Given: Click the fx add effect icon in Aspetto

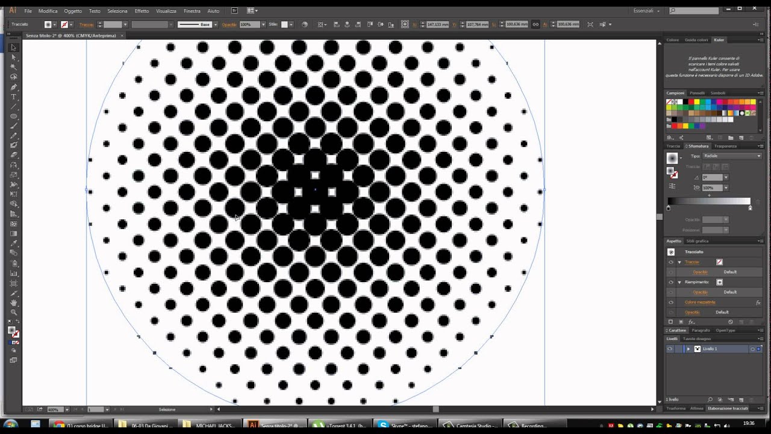Looking at the screenshot, I should [x=691, y=322].
